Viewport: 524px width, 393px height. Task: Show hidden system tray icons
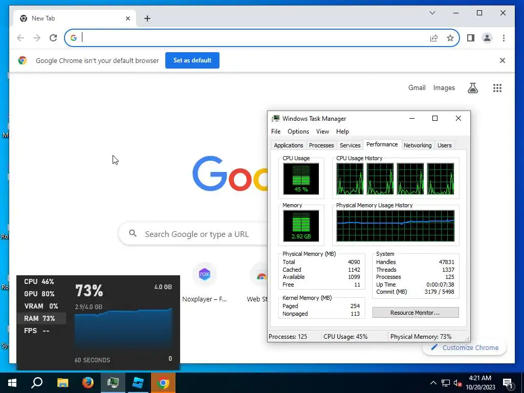(433, 383)
